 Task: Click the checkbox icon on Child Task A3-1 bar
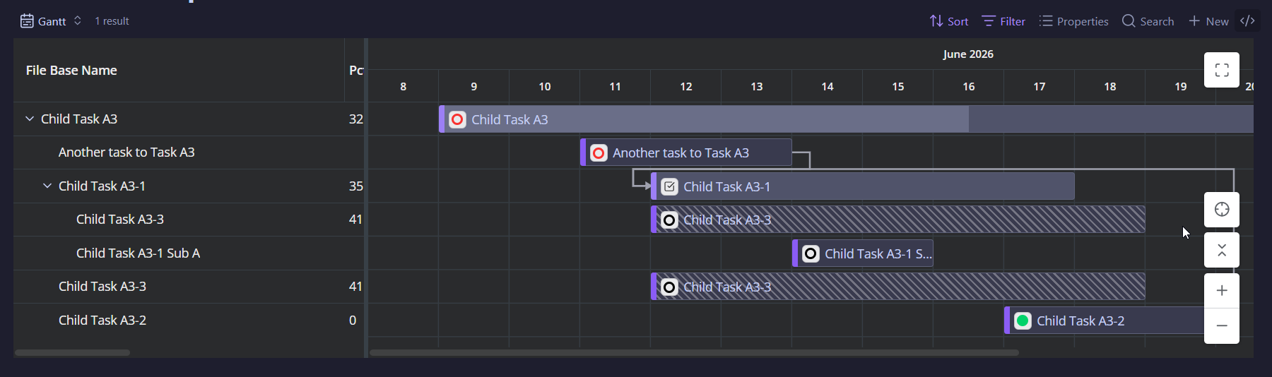click(670, 186)
